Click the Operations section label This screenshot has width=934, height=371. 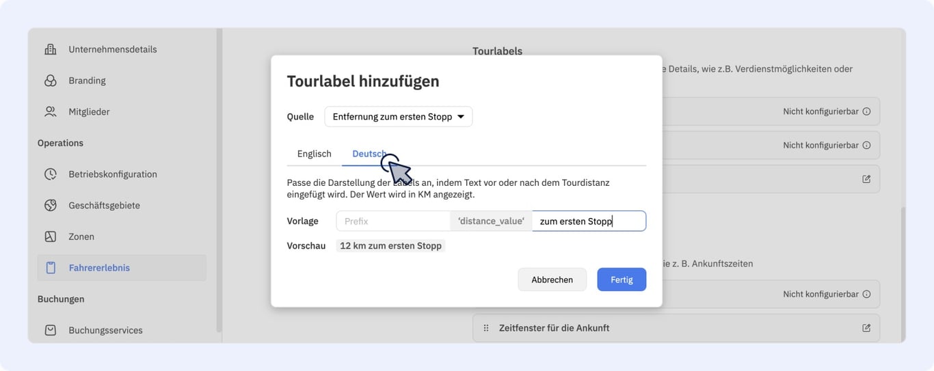(x=60, y=143)
